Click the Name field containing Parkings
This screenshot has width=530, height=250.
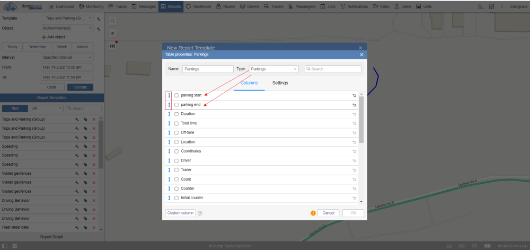[208, 69]
